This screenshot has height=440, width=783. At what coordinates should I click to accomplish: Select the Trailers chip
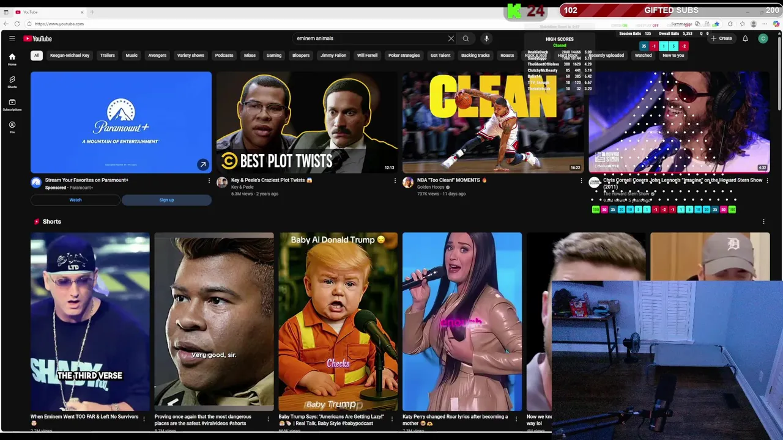point(108,56)
